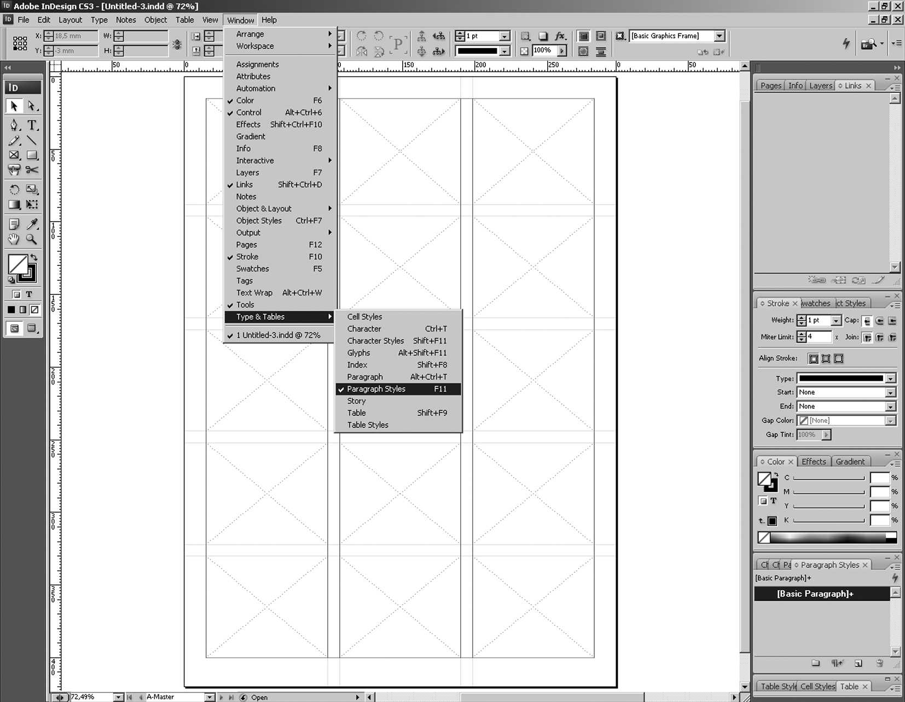
Task: Select the Pen tool
Action: click(x=14, y=125)
